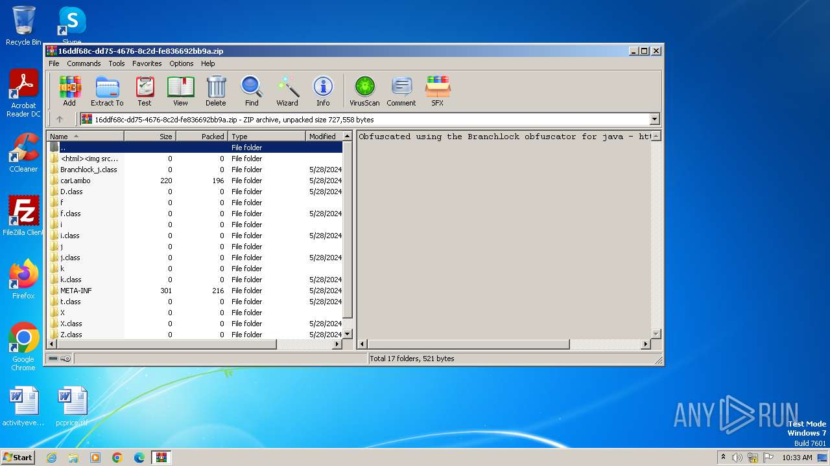Select the Z.class folder

pos(195,335)
